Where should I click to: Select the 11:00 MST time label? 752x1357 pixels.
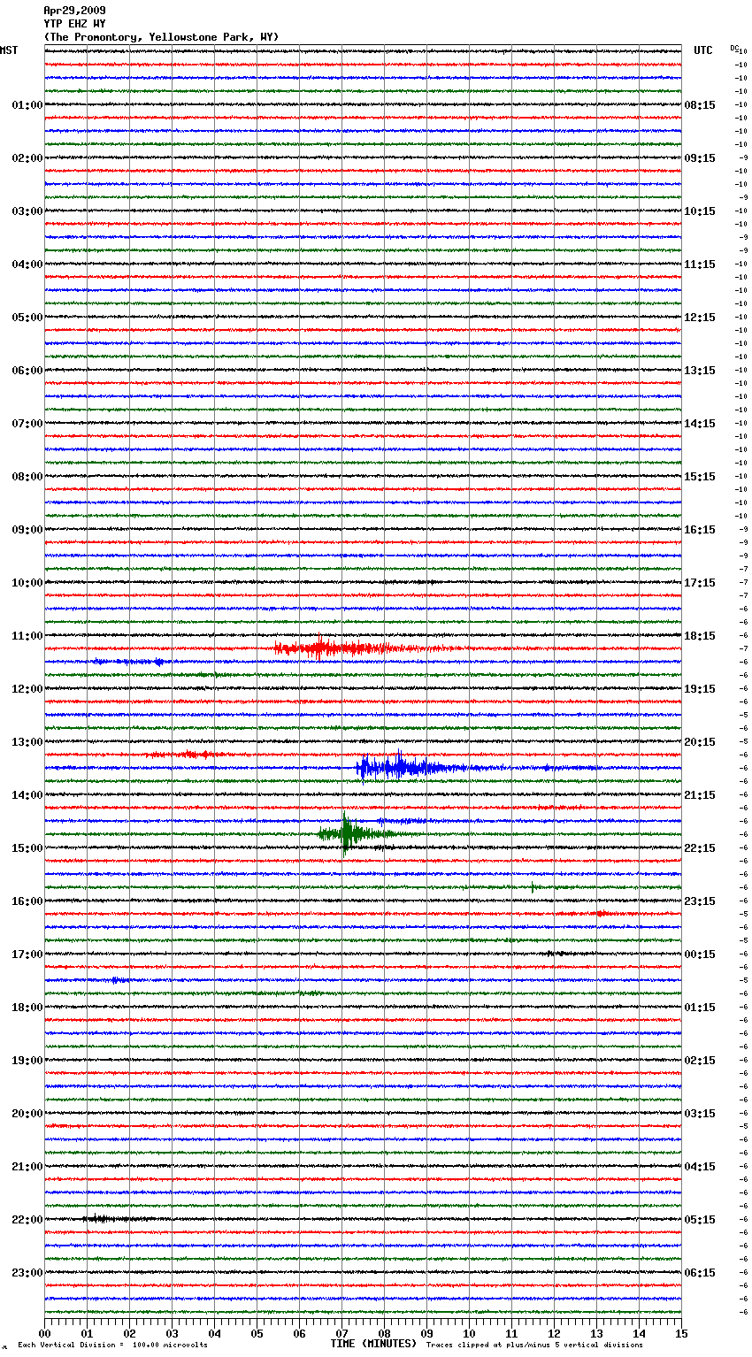(x=27, y=636)
